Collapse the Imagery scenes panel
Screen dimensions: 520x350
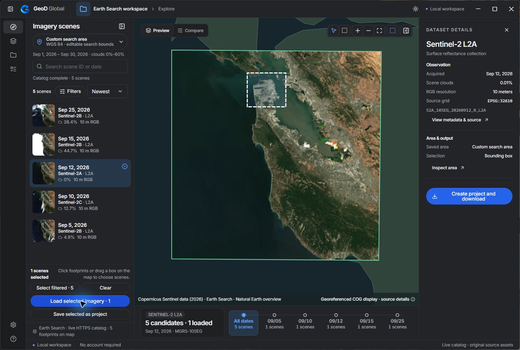point(122,26)
